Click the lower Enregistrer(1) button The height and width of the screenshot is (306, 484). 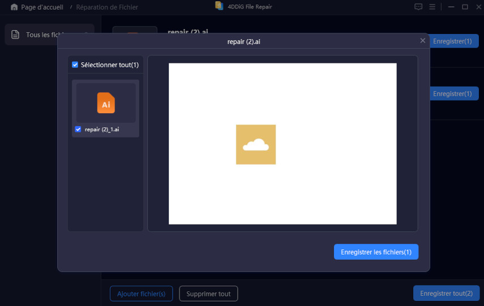click(x=453, y=94)
